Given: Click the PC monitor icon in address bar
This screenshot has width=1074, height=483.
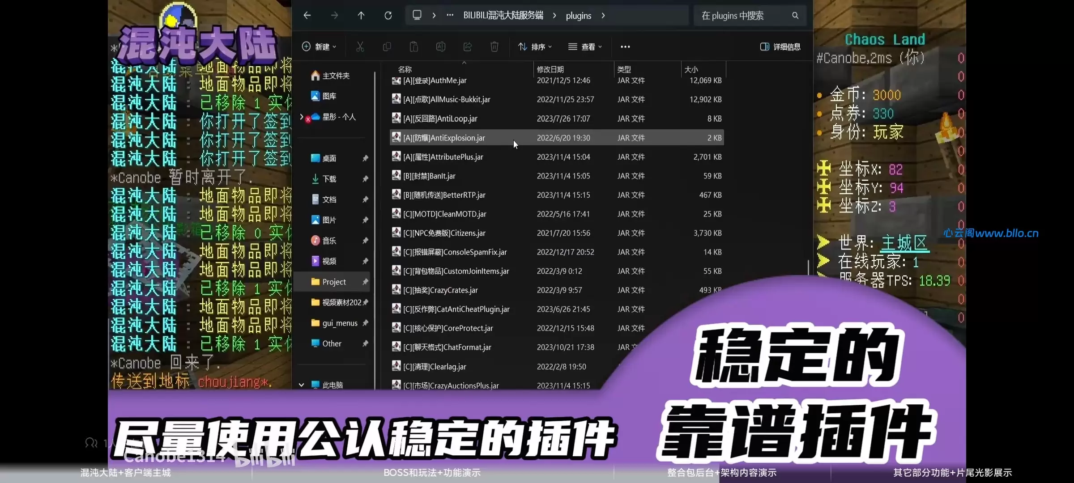Looking at the screenshot, I should coord(417,15).
